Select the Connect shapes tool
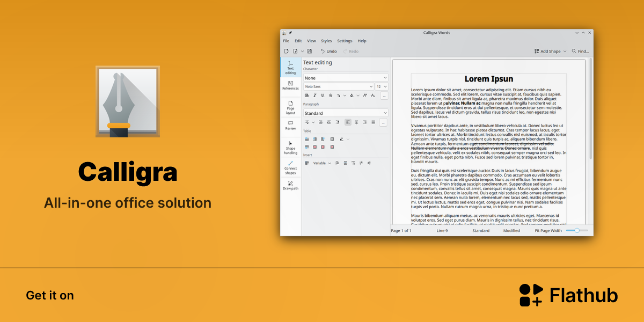This screenshot has width=644, height=322. (290, 167)
